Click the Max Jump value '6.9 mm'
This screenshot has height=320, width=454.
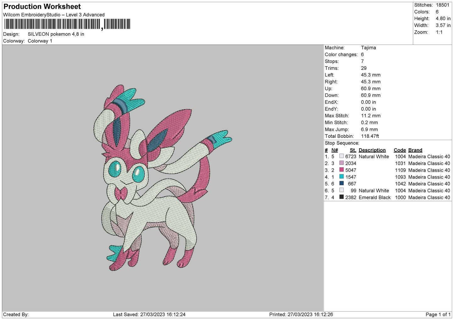point(369,129)
